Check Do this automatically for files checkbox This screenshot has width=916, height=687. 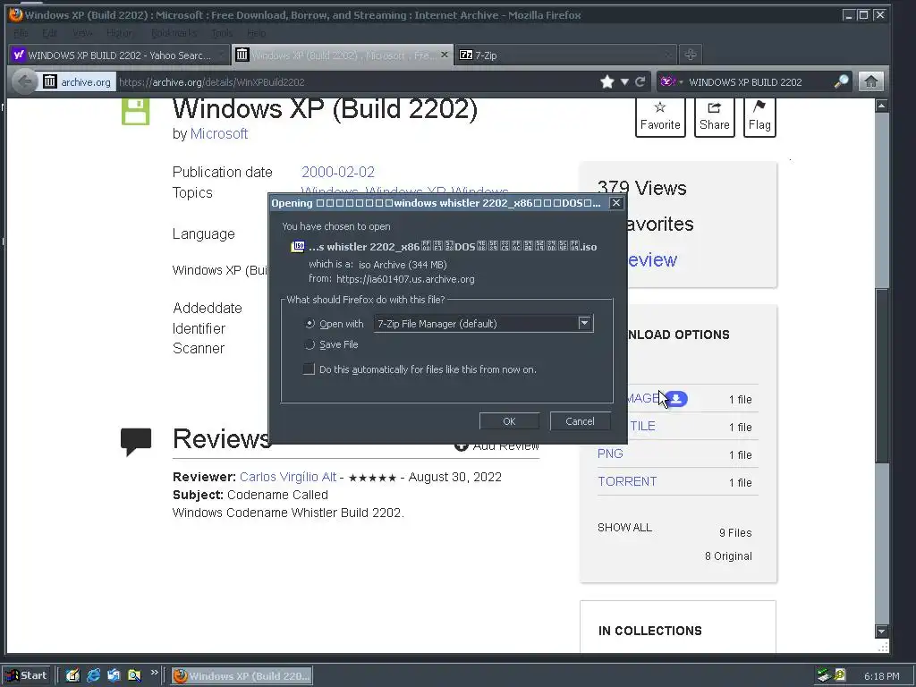point(309,369)
